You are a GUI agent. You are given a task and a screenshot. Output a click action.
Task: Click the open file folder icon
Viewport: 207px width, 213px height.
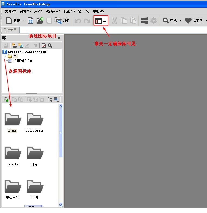pos(40,21)
